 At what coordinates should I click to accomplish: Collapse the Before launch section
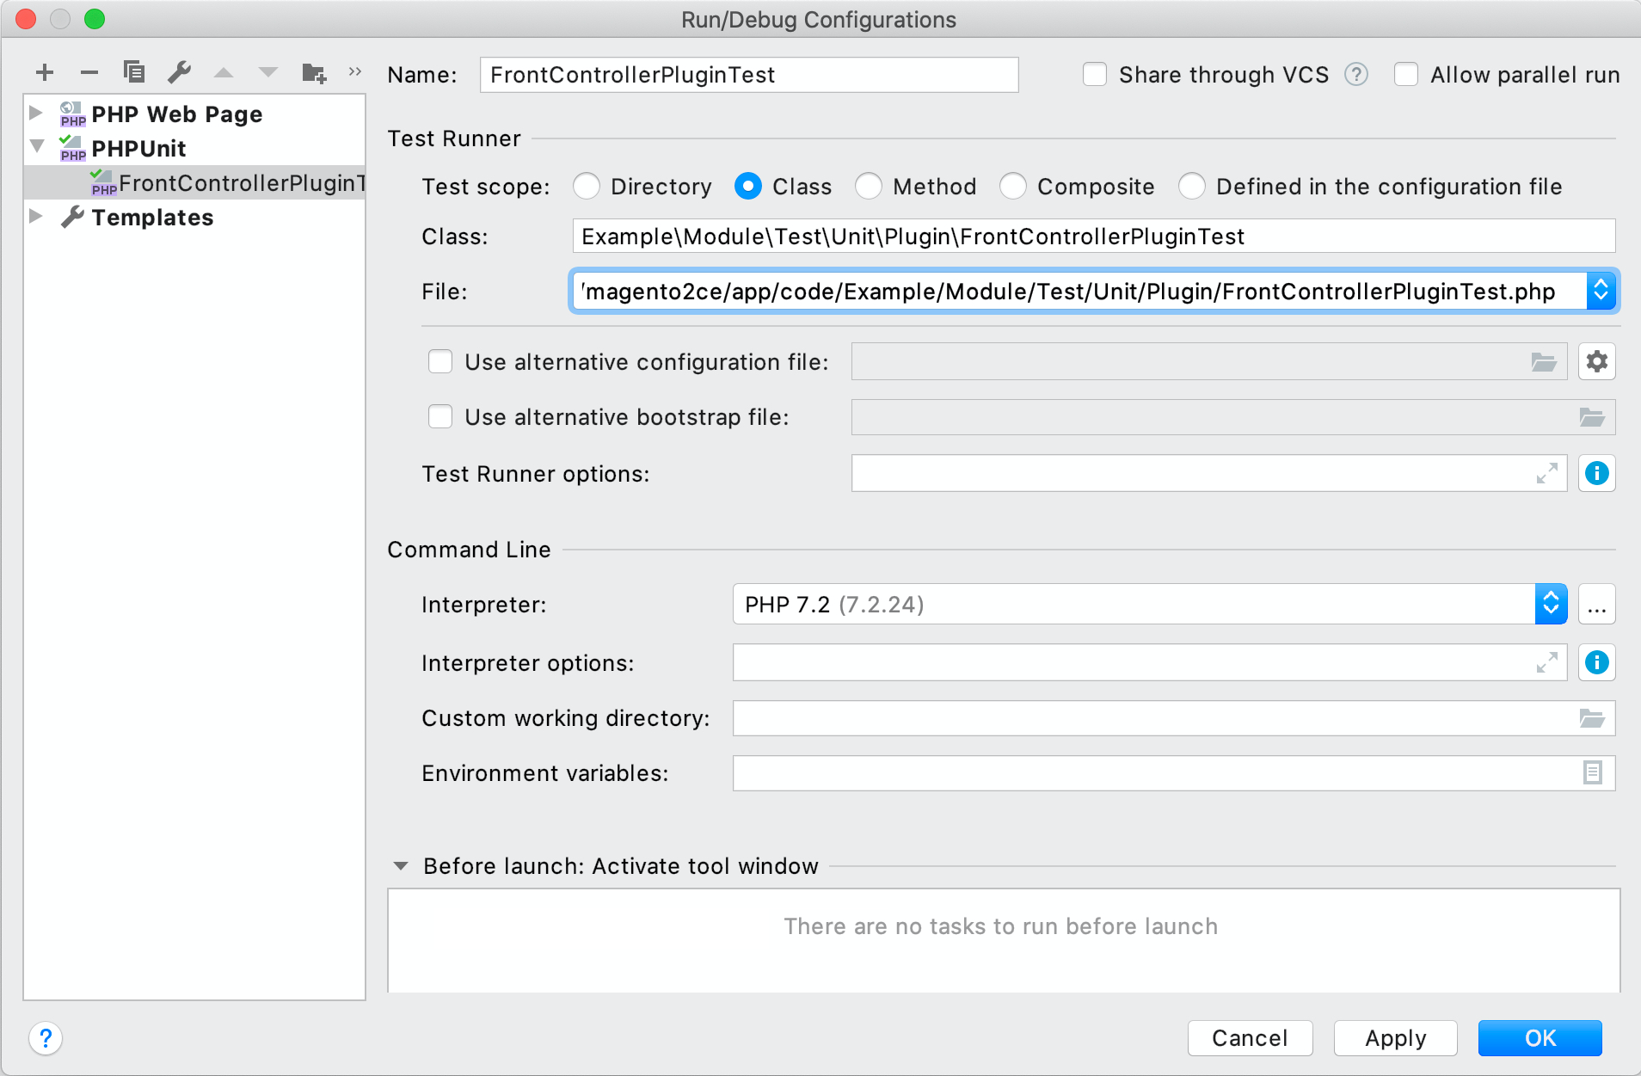401,866
